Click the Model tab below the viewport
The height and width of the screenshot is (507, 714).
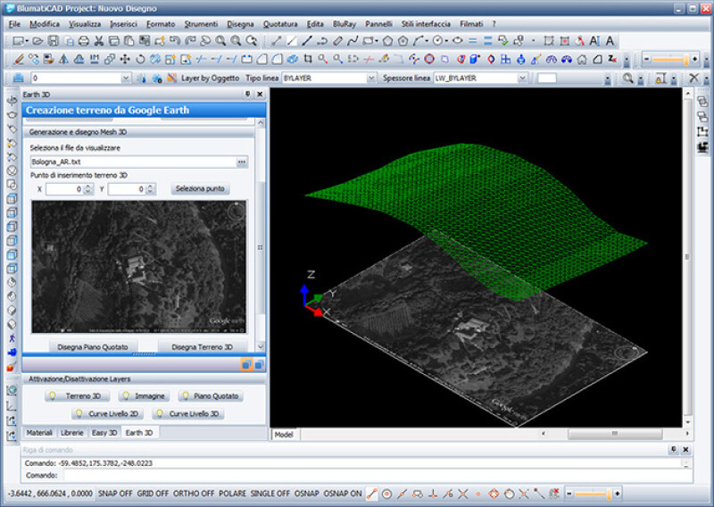click(x=283, y=435)
